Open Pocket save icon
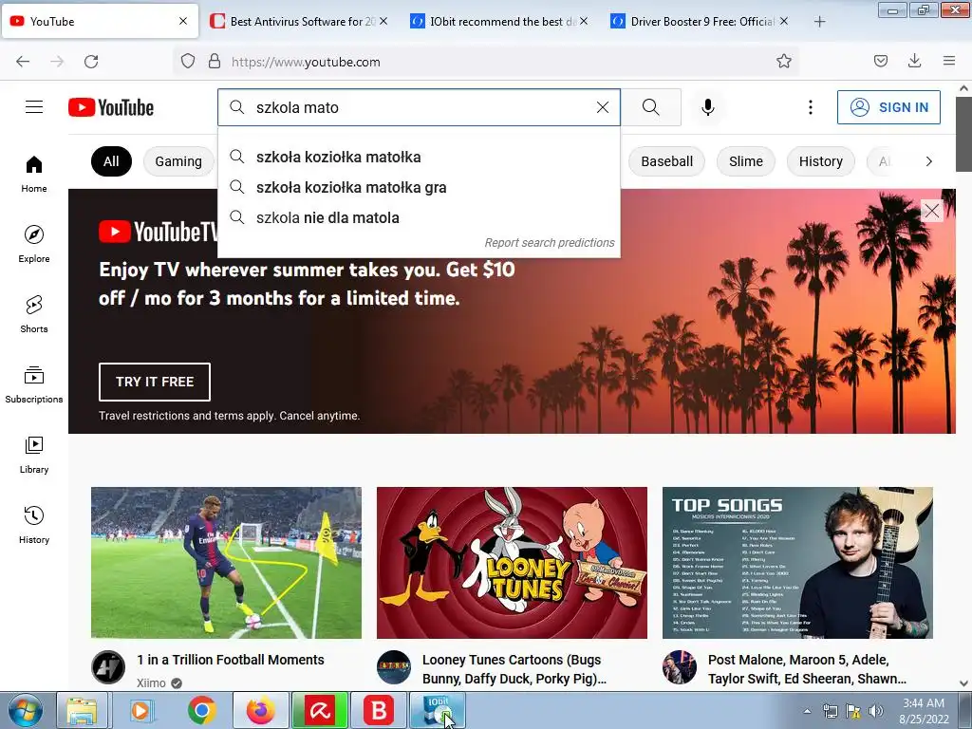972x729 pixels. pos(881,62)
